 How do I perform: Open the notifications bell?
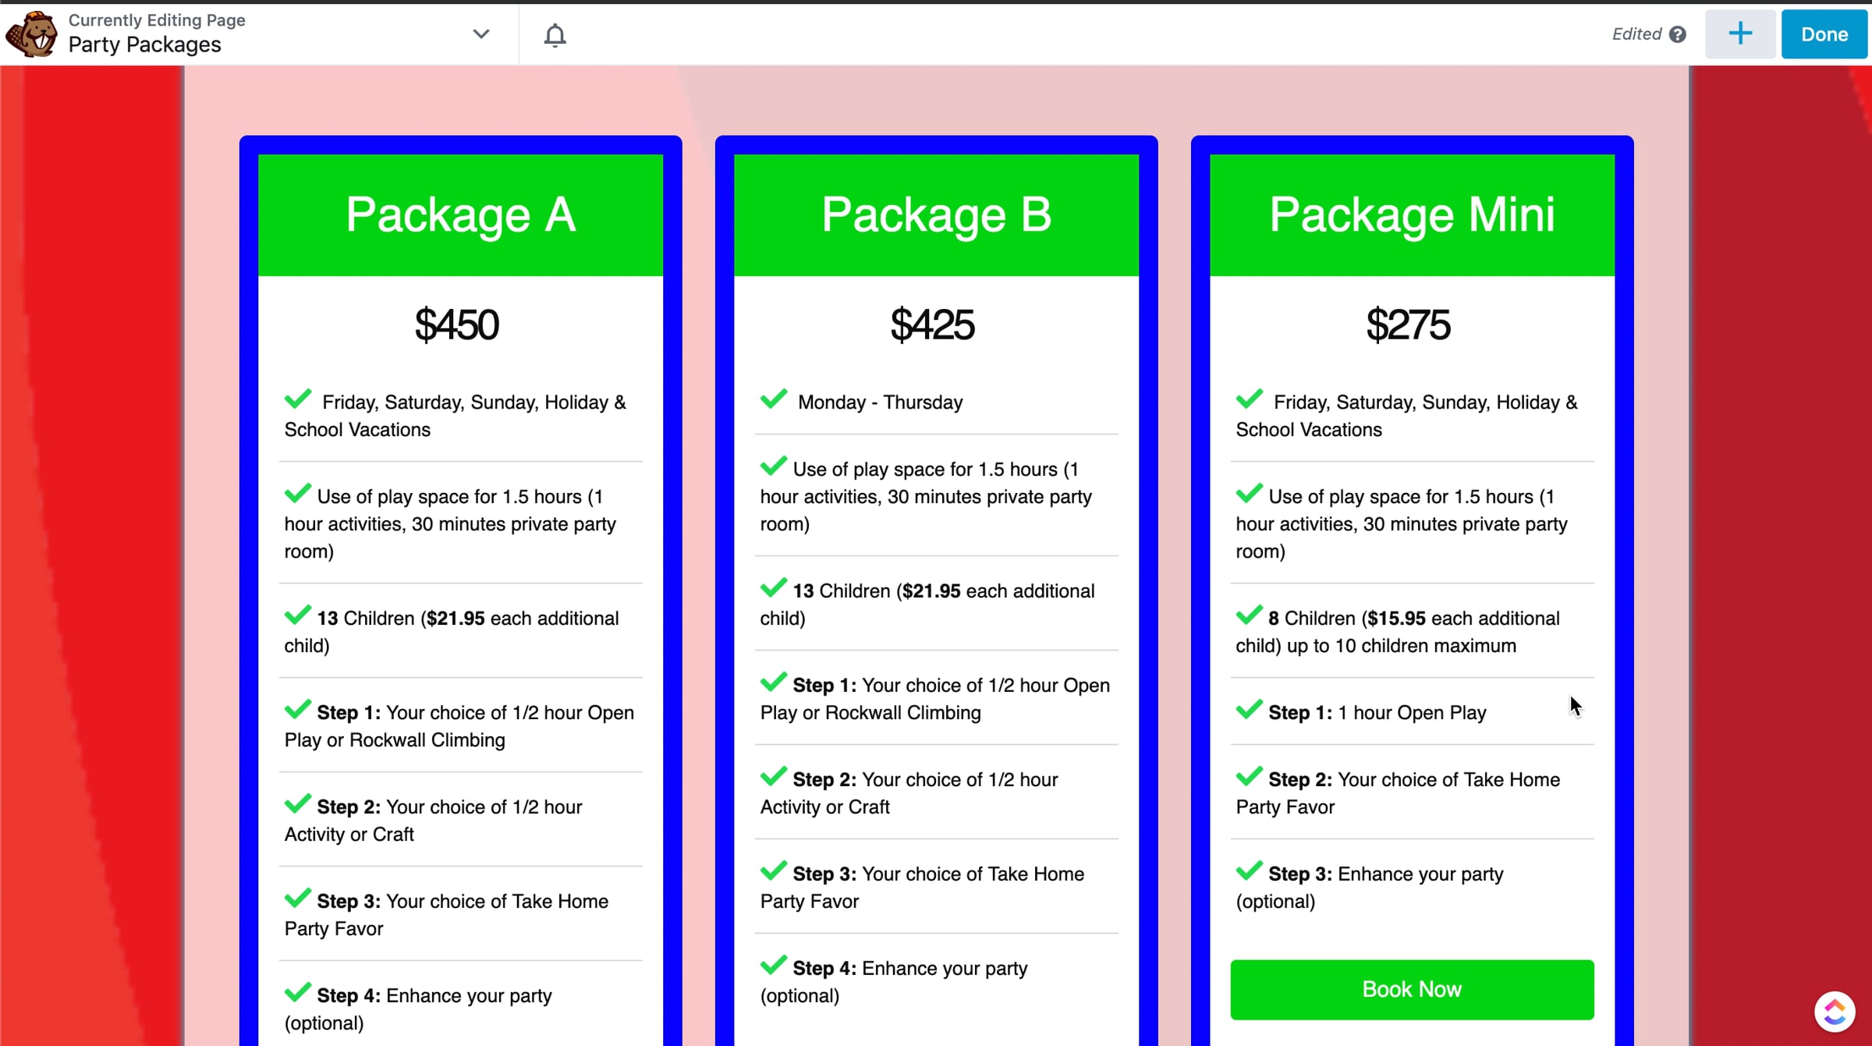[x=555, y=35]
